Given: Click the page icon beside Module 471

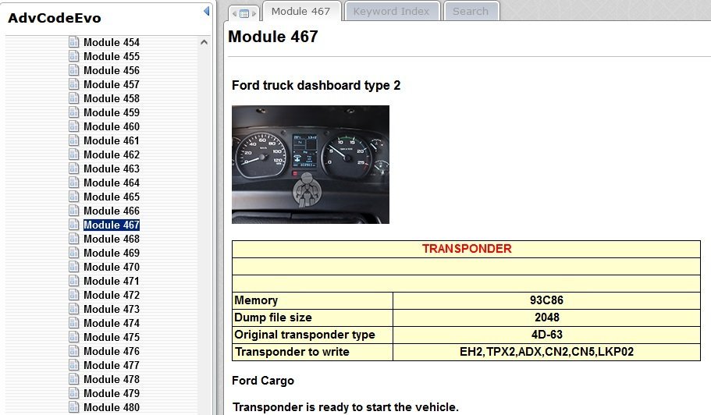Looking at the screenshot, I should pos(74,281).
